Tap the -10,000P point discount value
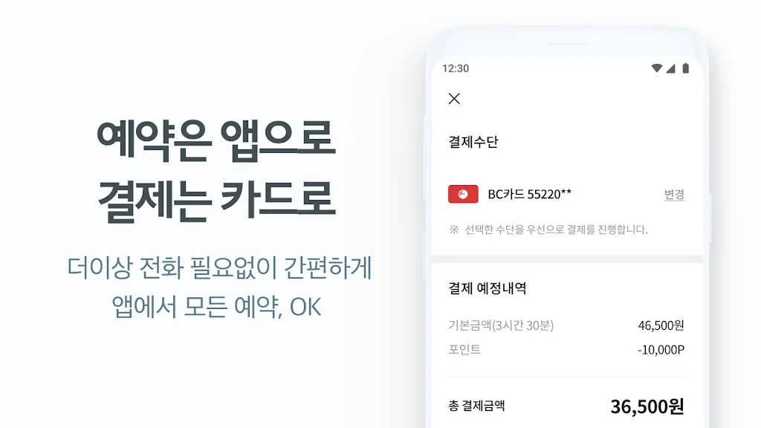The image size is (761, 428). (661, 349)
